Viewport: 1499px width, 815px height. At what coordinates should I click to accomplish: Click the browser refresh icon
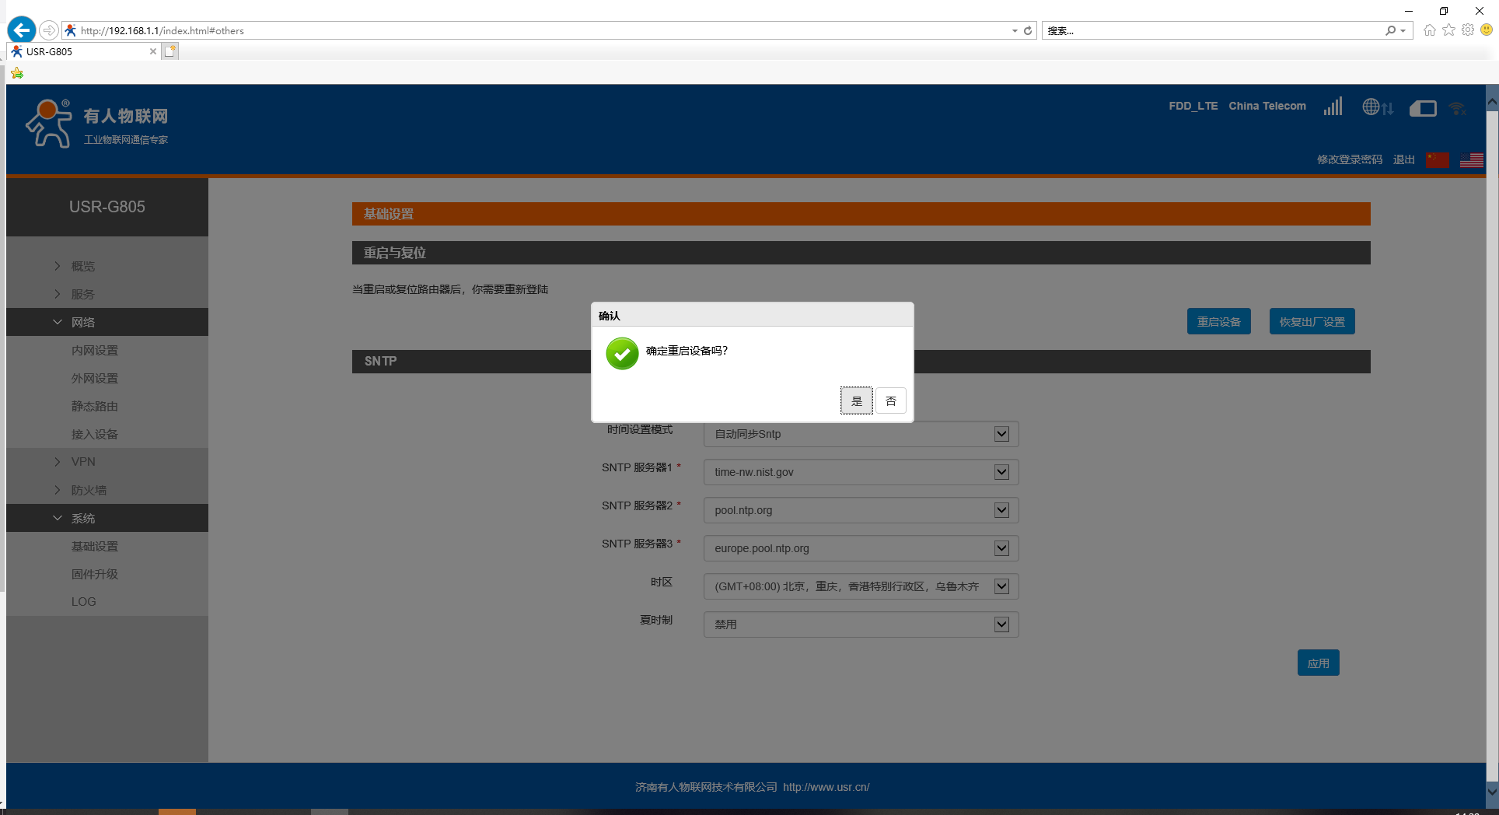point(1028,30)
